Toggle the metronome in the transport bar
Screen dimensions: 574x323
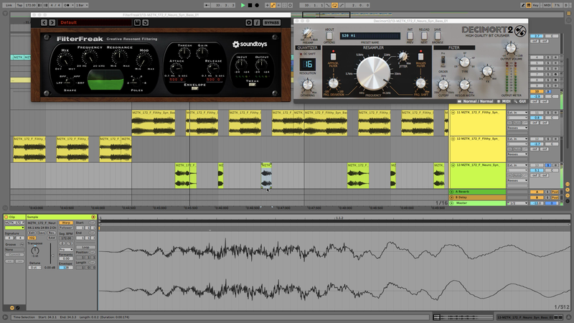tap(67, 5)
